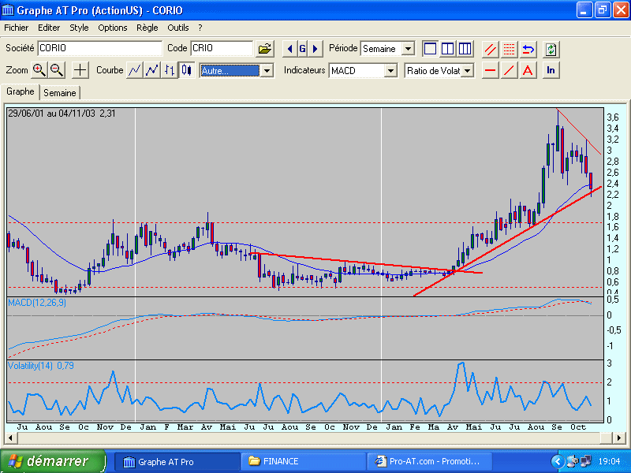Image resolution: width=631 pixels, height=473 pixels.
Task: Click the chart scrollbar left arrow
Action: point(10,438)
